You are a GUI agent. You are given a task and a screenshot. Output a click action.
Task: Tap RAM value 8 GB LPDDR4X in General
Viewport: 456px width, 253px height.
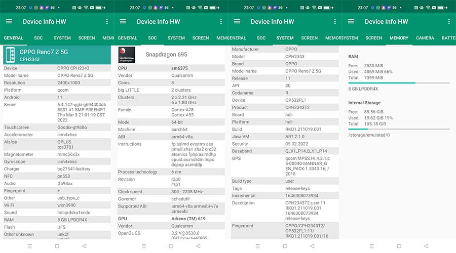[72, 220]
